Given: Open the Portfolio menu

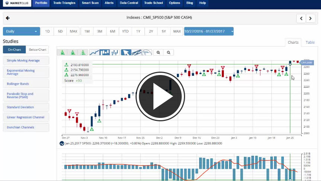Looking at the screenshot, I should tap(41, 3).
